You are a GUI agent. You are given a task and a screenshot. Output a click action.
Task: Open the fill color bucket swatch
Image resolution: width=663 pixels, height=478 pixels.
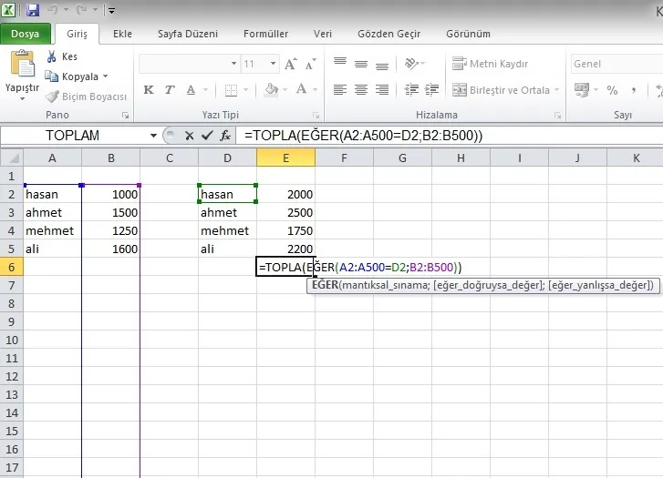coord(271,90)
